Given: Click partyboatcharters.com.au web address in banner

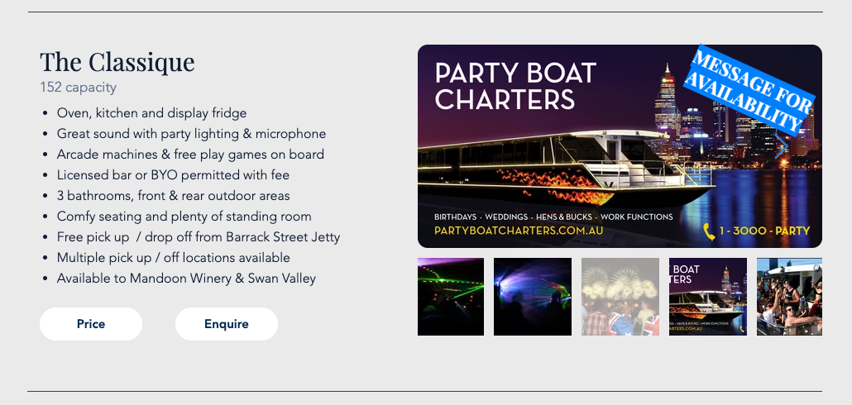Looking at the screenshot, I should [x=519, y=231].
